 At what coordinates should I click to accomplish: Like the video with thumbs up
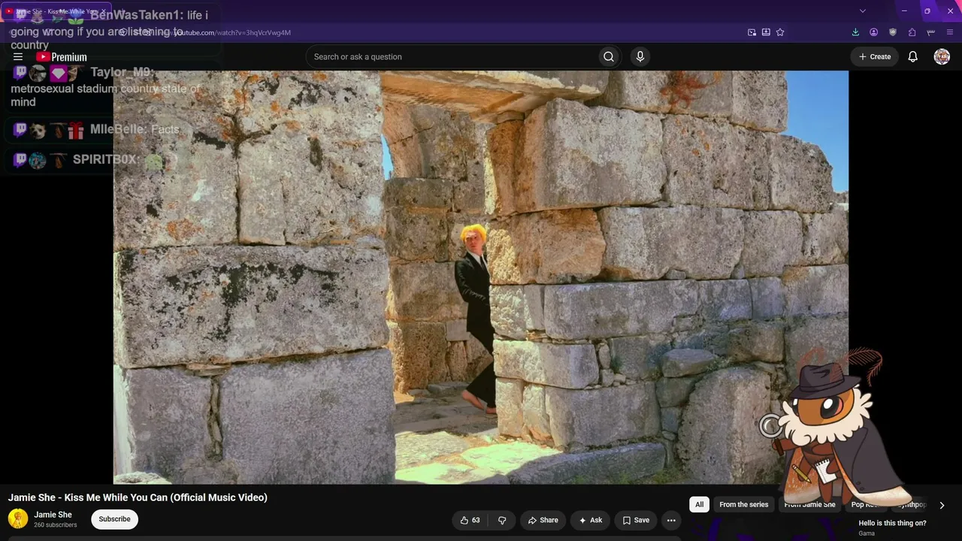(x=470, y=520)
